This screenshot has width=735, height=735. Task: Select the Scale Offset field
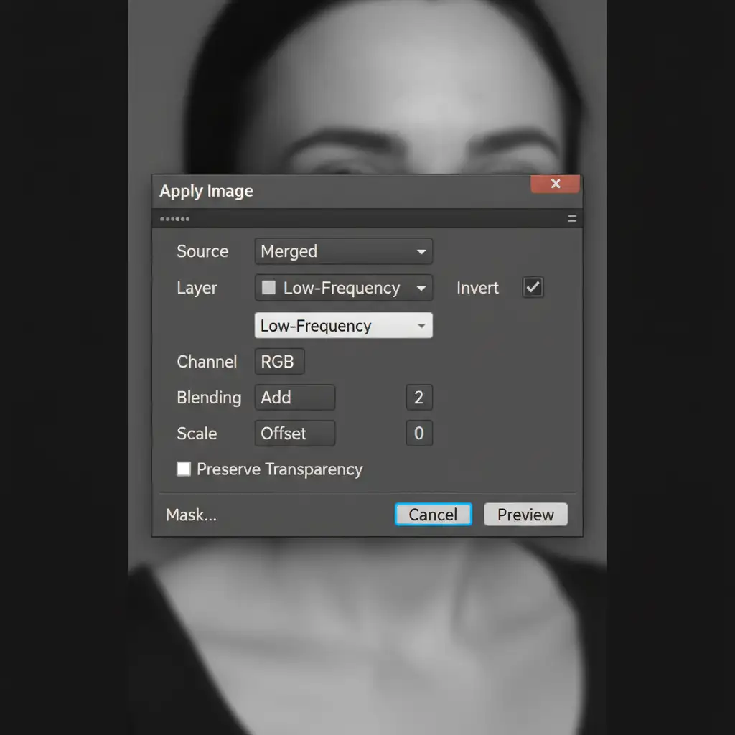click(x=294, y=434)
